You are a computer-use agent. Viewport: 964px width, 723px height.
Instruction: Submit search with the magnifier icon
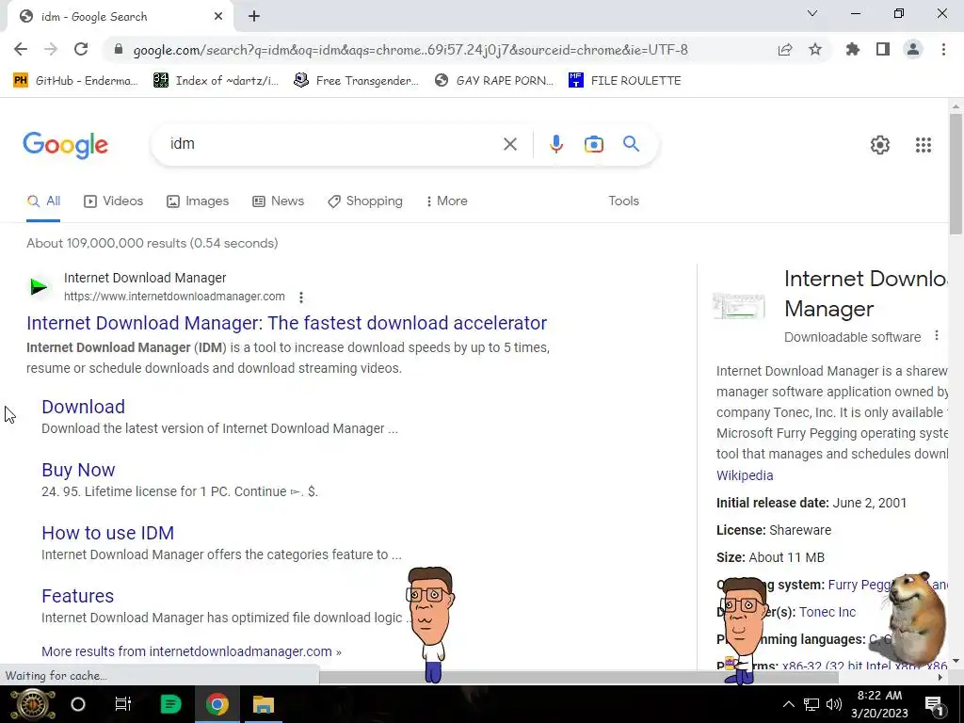coord(631,144)
